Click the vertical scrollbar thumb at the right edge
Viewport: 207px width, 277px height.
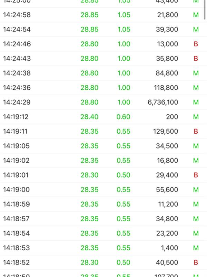click(205, 9)
